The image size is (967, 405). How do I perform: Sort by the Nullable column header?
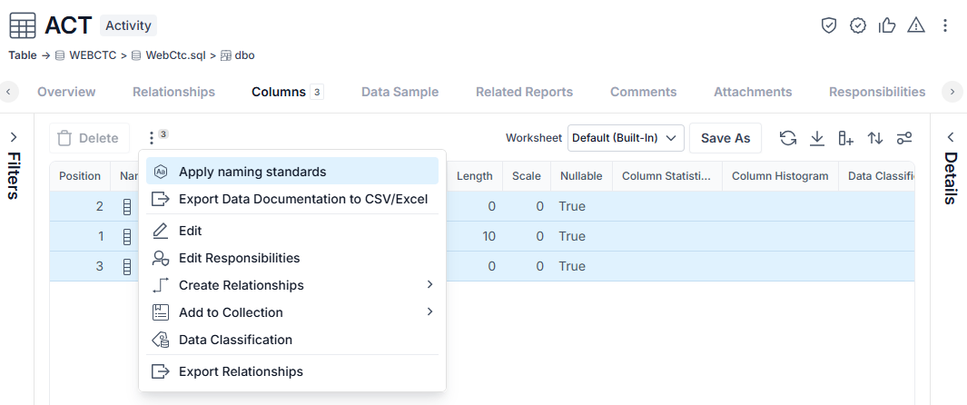[x=581, y=176]
